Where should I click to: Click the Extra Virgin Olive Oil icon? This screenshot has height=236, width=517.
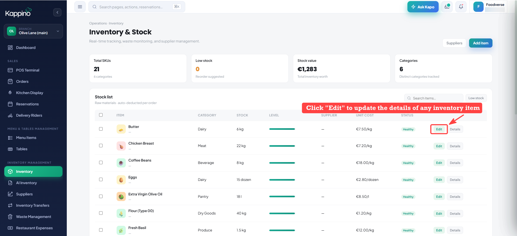point(121,196)
